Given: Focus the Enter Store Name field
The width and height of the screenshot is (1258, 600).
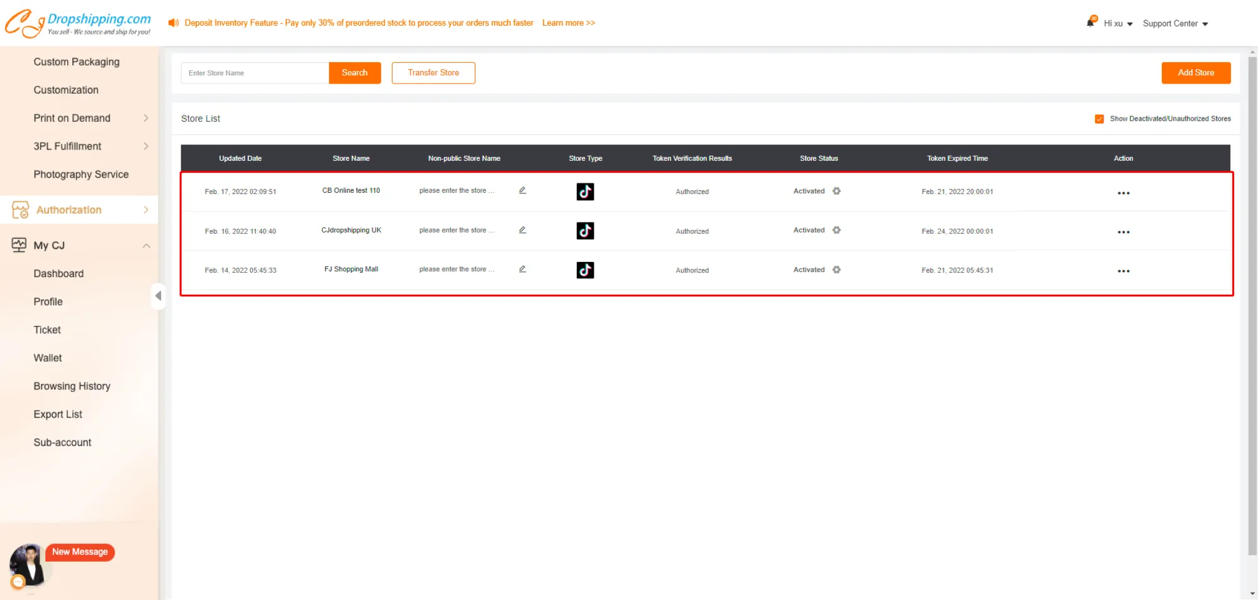Looking at the screenshot, I should 255,73.
